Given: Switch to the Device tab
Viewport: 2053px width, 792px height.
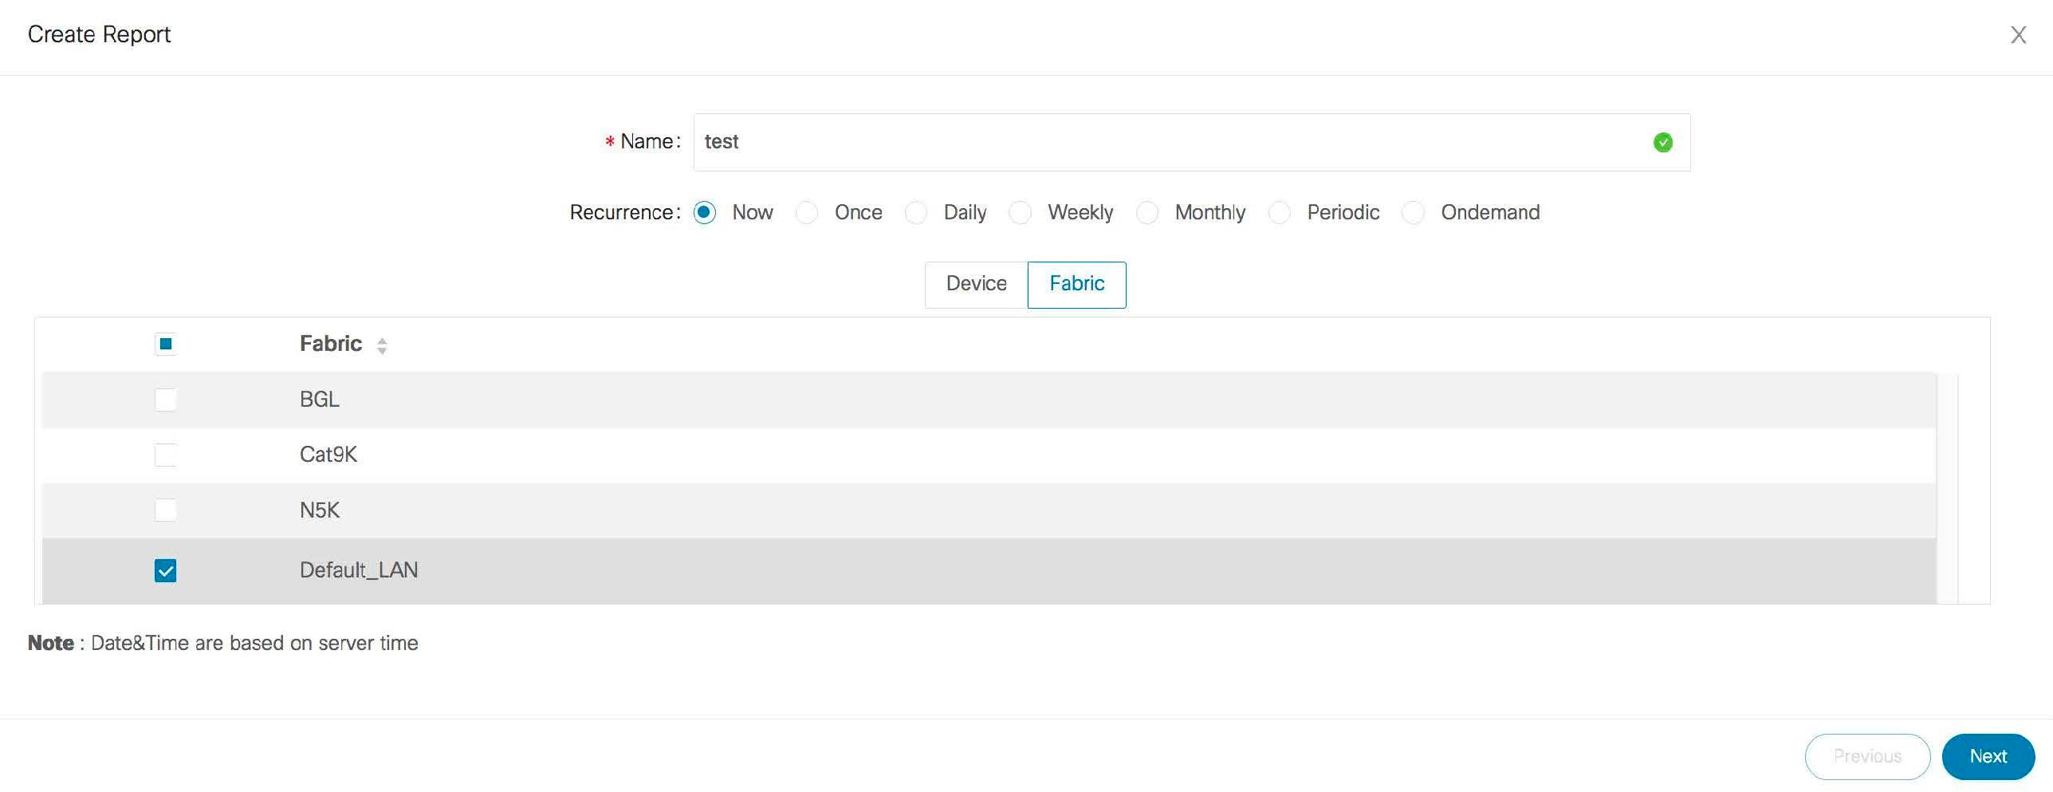Looking at the screenshot, I should (975, 284).
